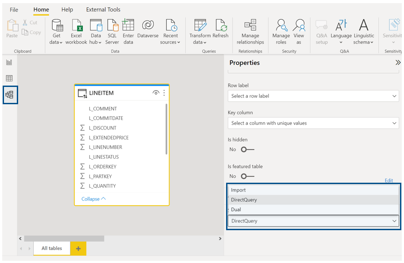The image size is (404, 263).
Task: Open LINEITEM table more options
Action: pyautogui.click(x=164, y=93)
